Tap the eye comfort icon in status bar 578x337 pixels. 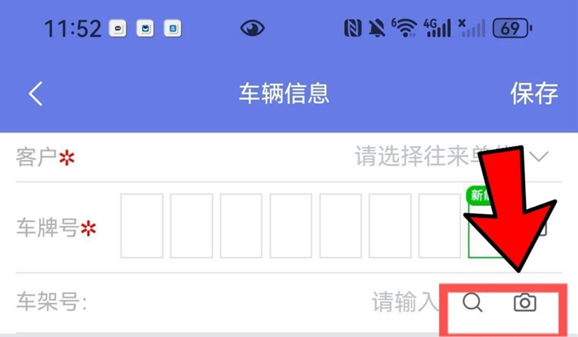point(252,28)
